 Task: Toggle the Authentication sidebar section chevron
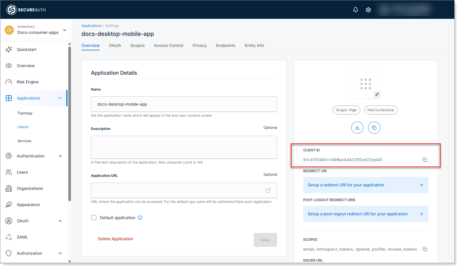[x=60, y=156]
